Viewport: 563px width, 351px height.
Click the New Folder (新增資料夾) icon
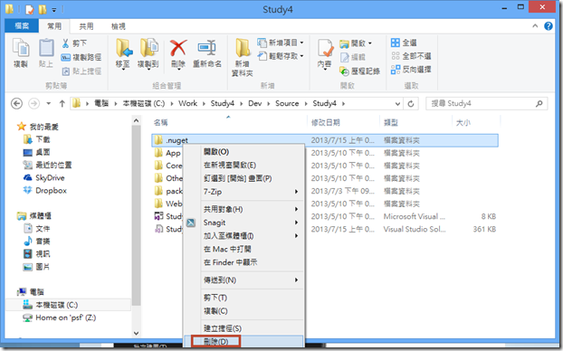(x=243, y=48)
